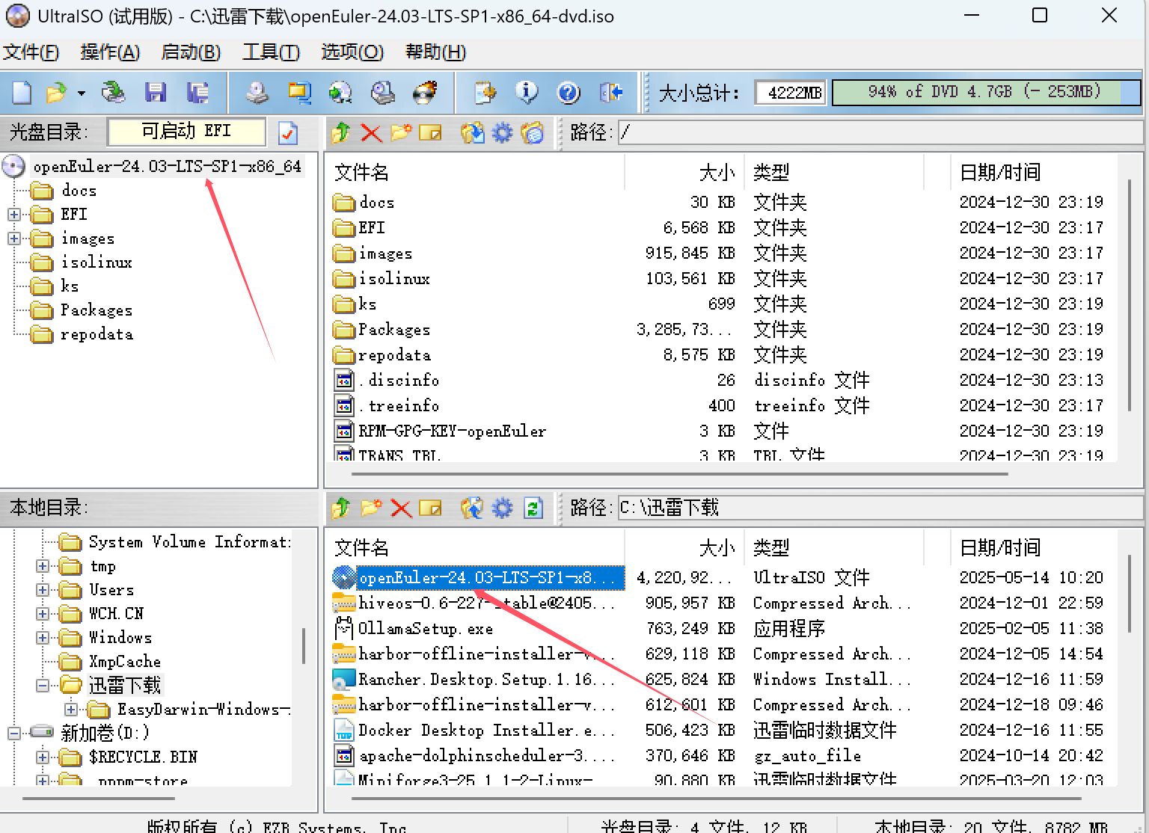This screenshot has height=833, width=1149.
Task: Click the burn disc image flame icon
Action: pyautogui.click(x=425, y=93)
